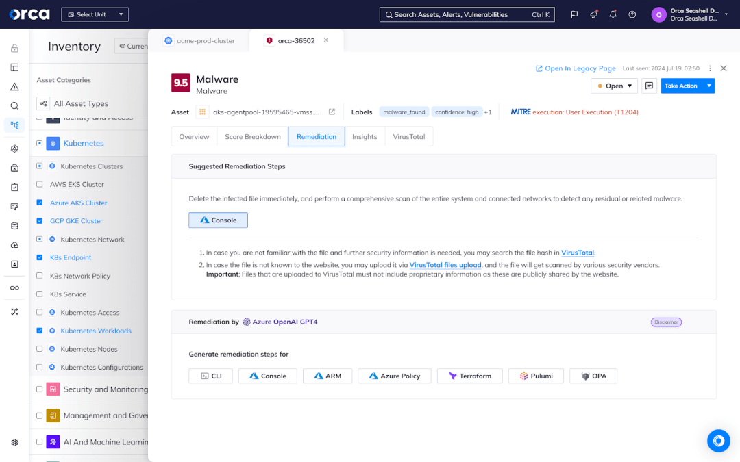Image resolution: width=740 pixels, height=462 pixels.
Task: Close the orca-36502 tab
Action: click(x=325, y=40)
